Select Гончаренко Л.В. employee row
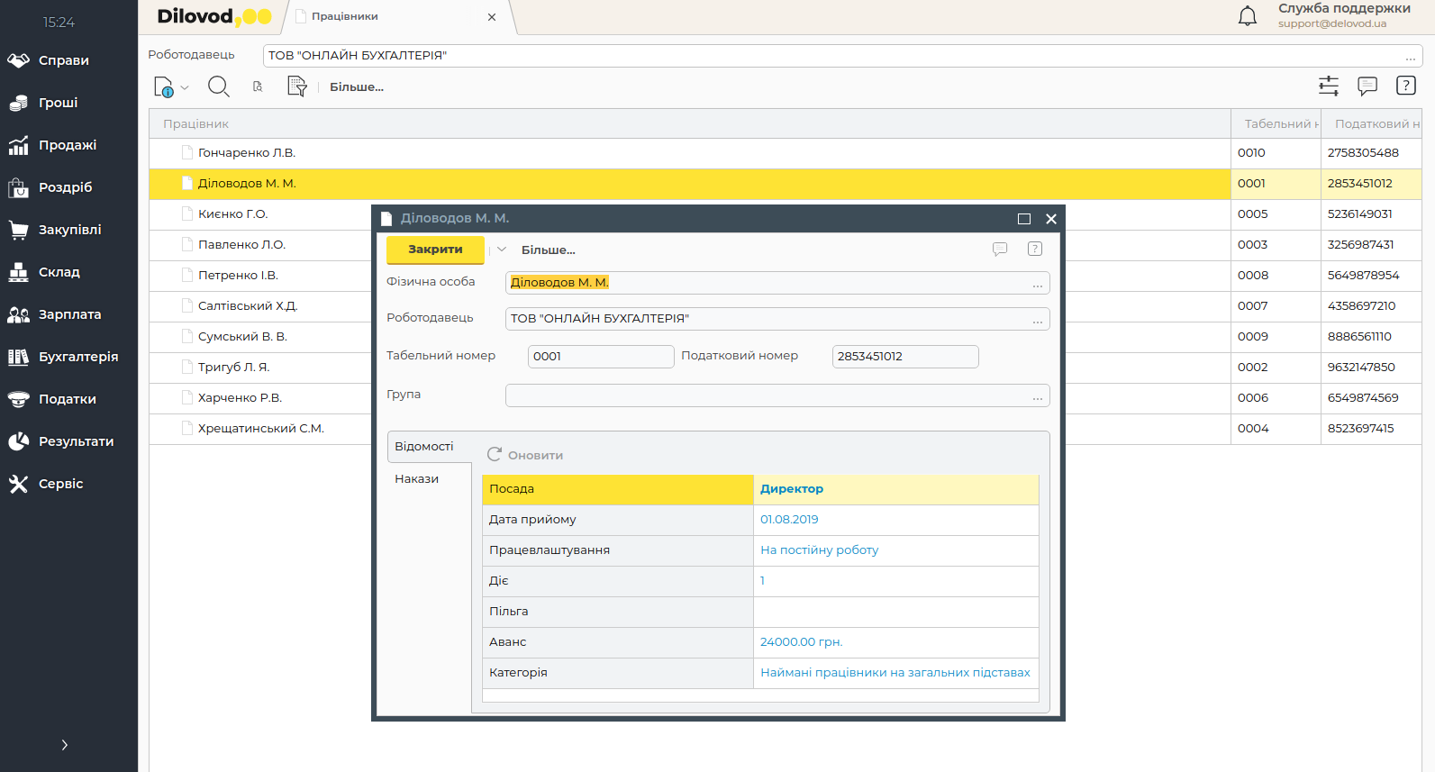Screen dimensions: 1435x772 click(247, 153)
